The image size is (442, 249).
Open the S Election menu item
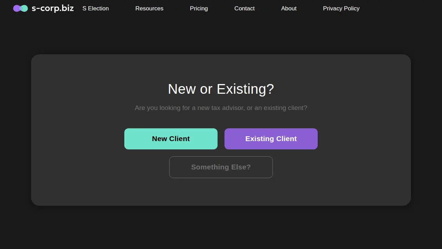(96, 8)
